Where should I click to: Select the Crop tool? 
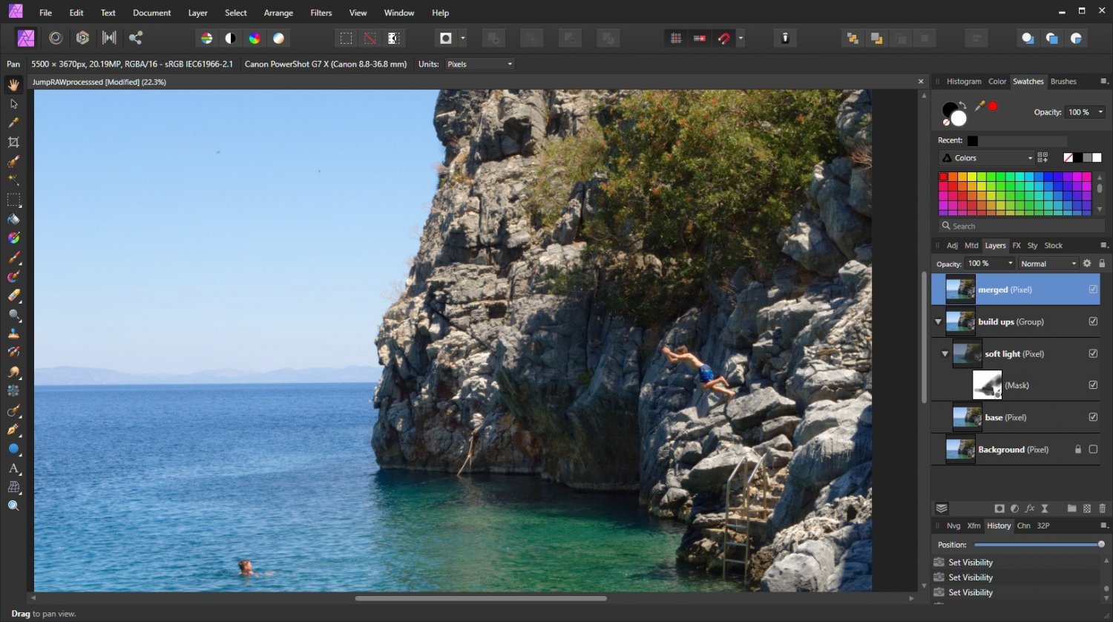click(13, 142)
